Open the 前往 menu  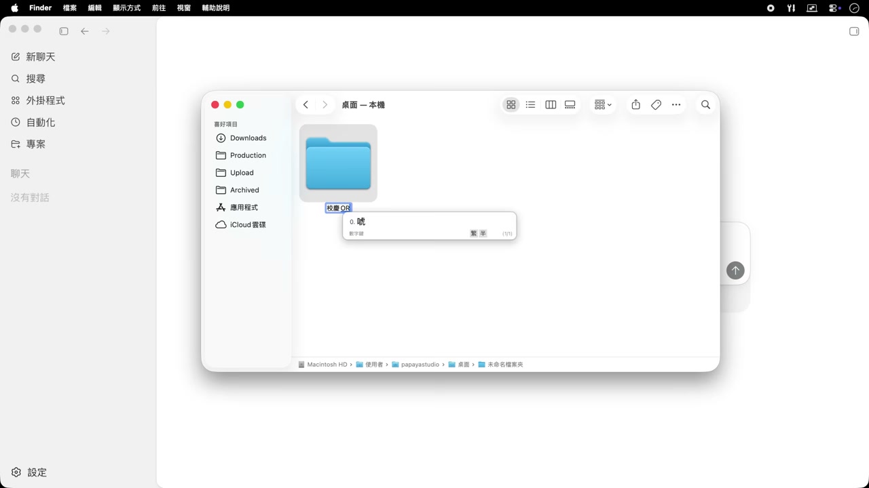coord(159,8)
